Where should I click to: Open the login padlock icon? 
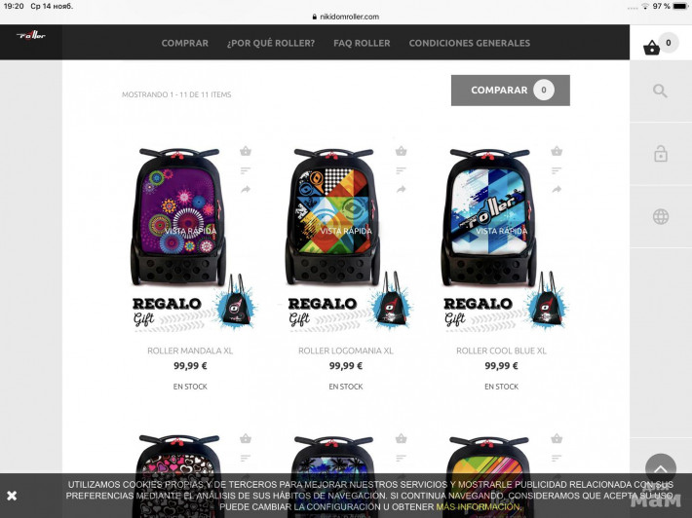pyautogui.click(x=661, y=154)
